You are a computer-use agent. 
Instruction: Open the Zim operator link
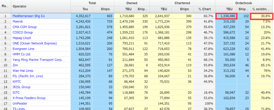point(15,65)
